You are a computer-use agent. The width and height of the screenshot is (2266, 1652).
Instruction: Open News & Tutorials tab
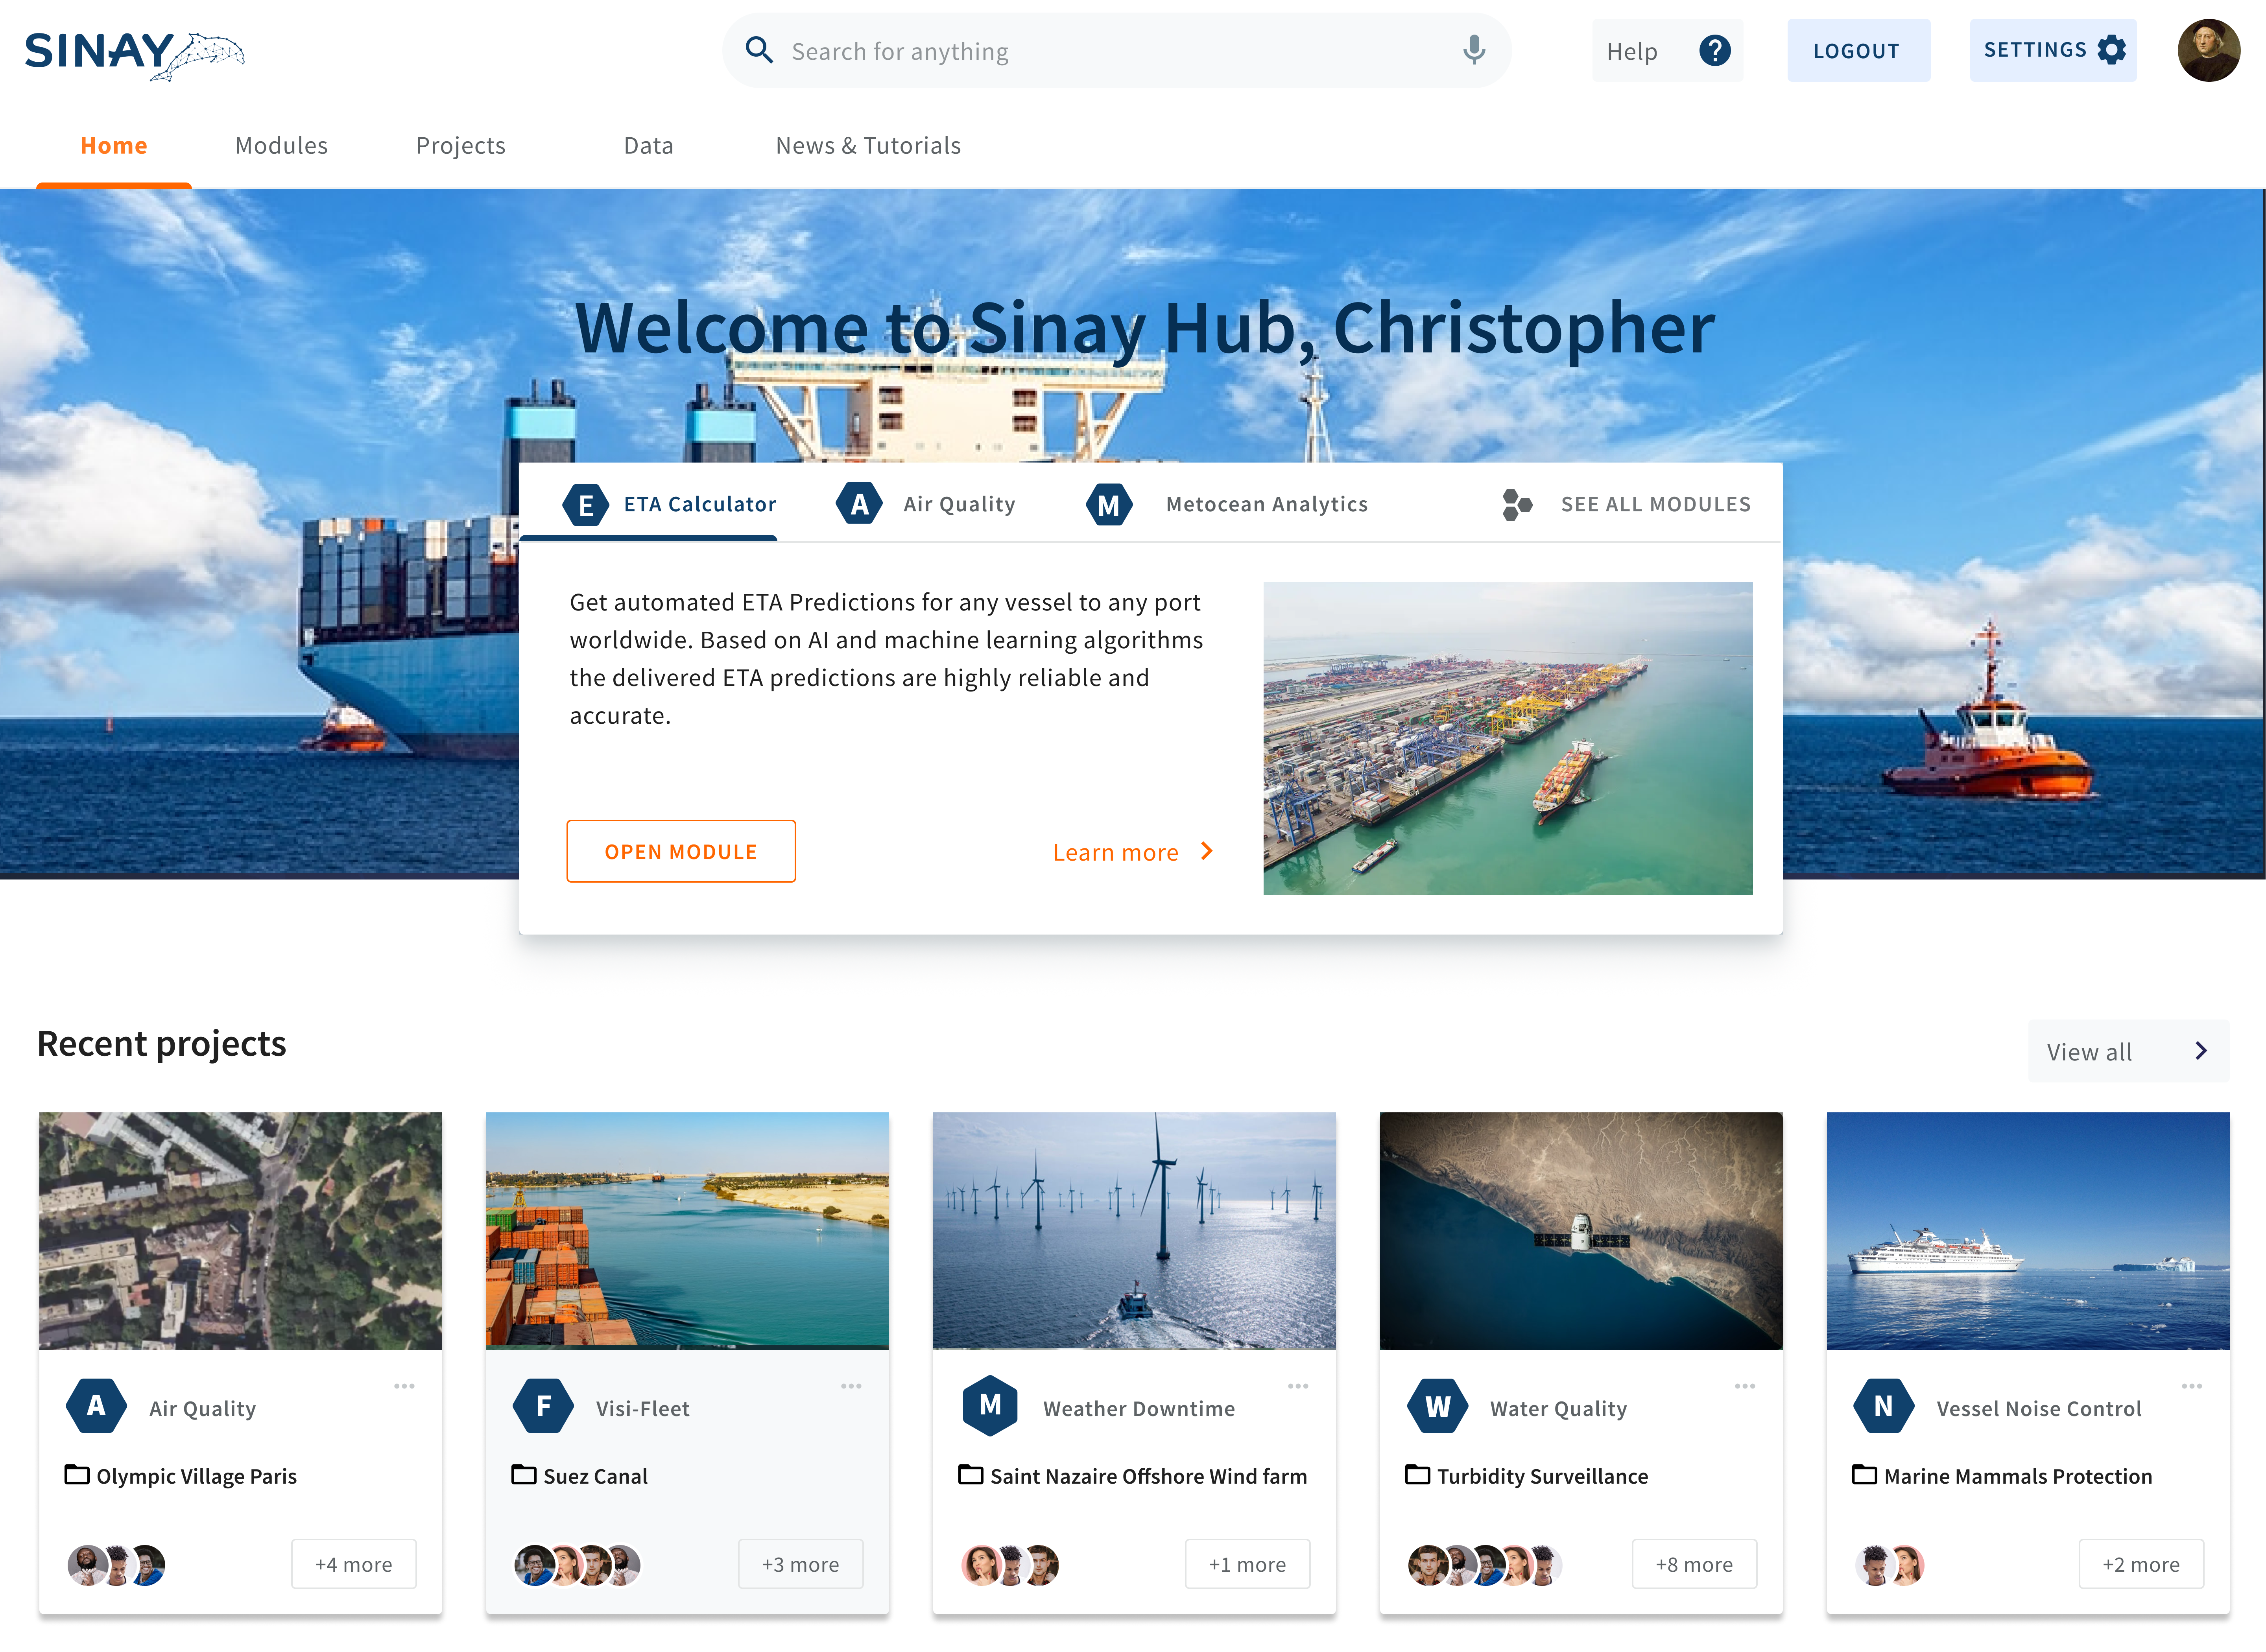868,146
